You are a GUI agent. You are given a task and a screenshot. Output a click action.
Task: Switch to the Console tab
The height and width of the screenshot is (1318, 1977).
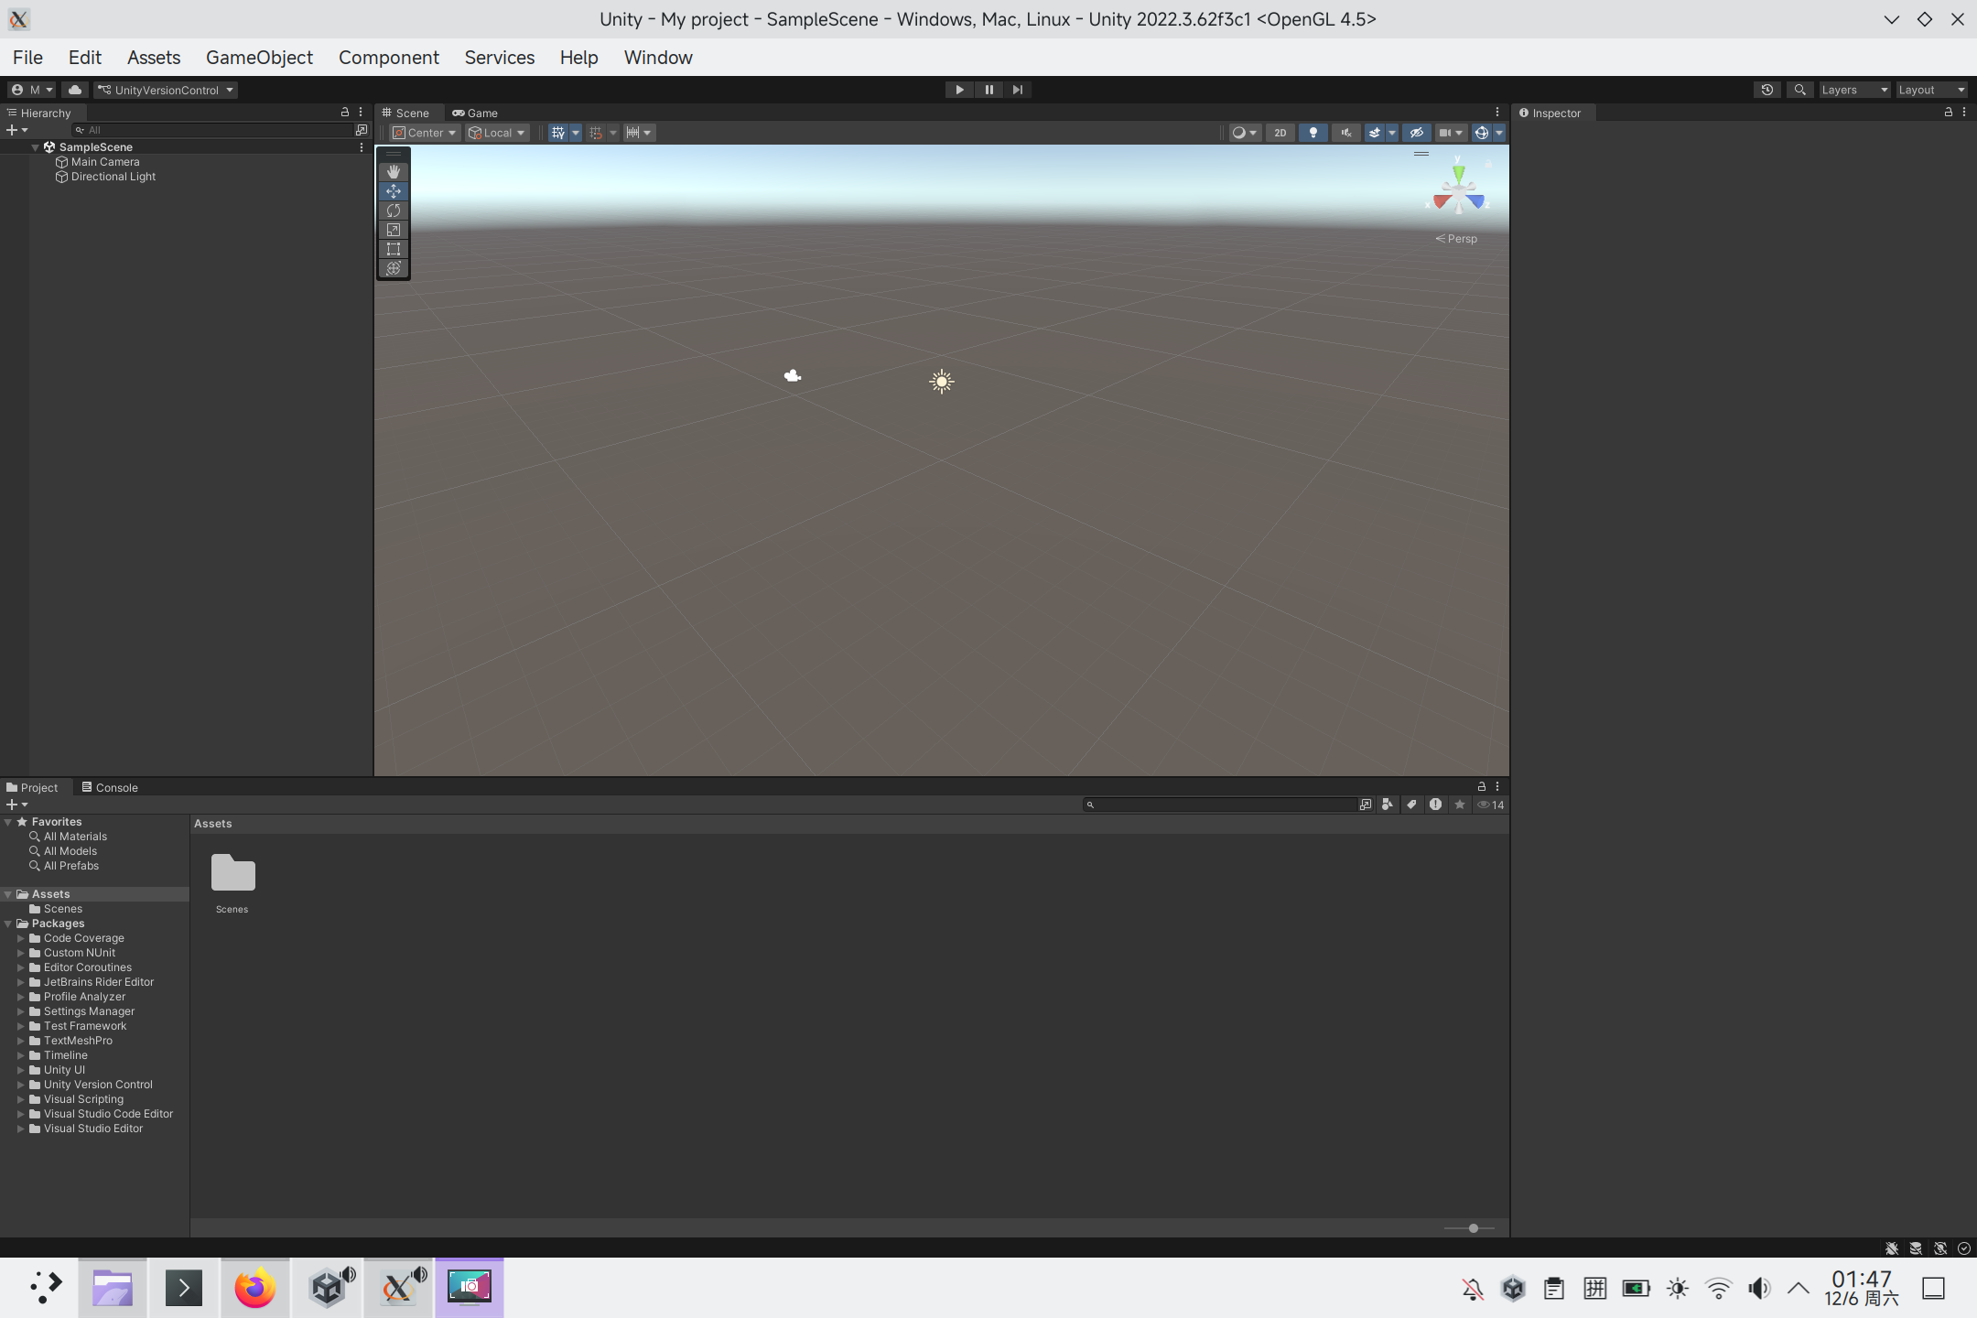click(109, 787)
